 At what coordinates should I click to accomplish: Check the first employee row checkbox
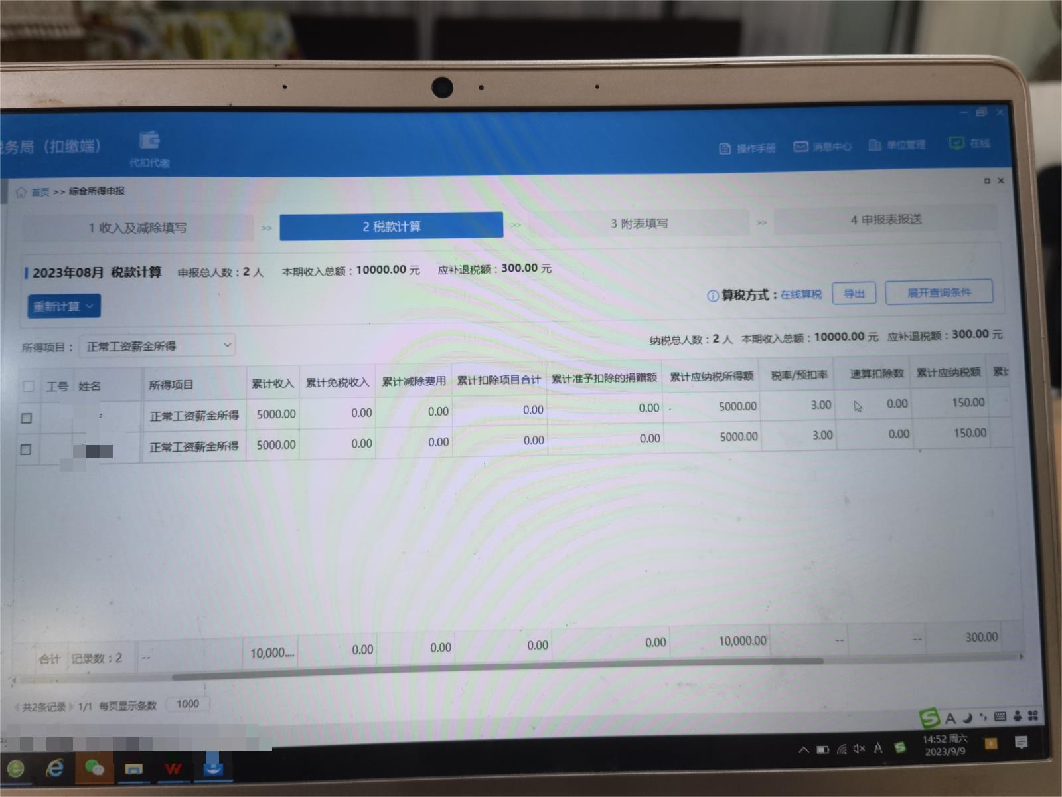click(27, 418)
